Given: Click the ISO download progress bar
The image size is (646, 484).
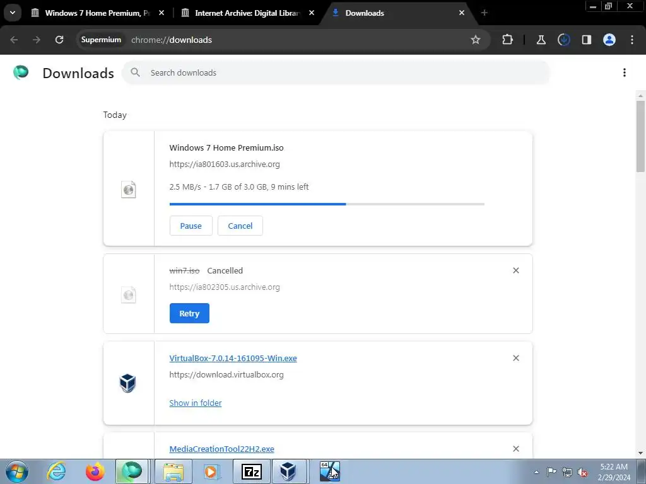Looking at the screenshot, I should point(327,204).
